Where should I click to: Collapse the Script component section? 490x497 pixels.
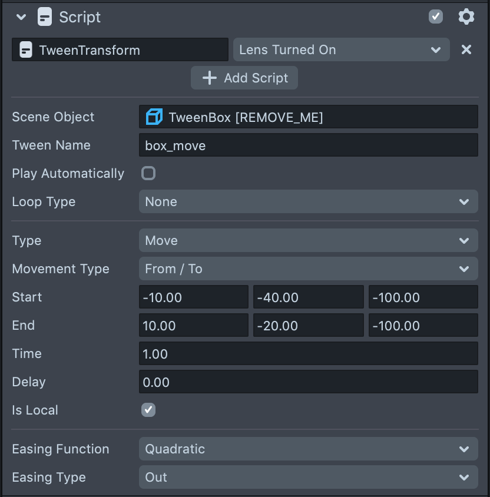21,17
